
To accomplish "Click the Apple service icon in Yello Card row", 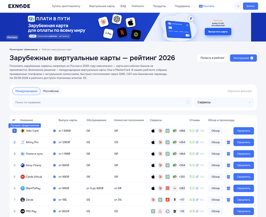I will pos(153,131).
